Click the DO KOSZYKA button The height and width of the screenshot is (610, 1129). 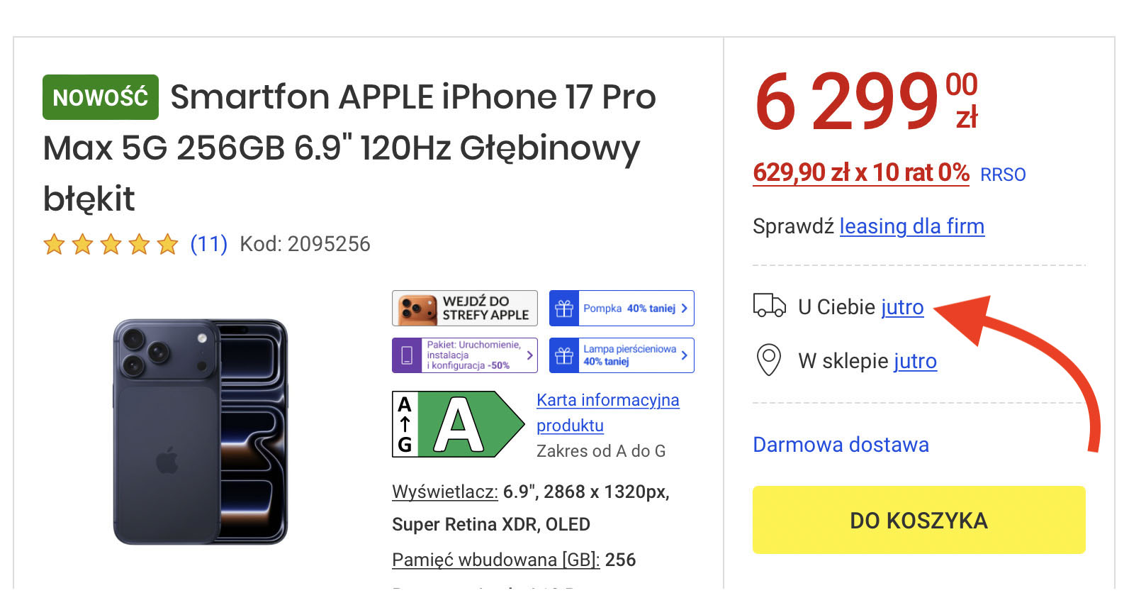click(x=918, y=520)
